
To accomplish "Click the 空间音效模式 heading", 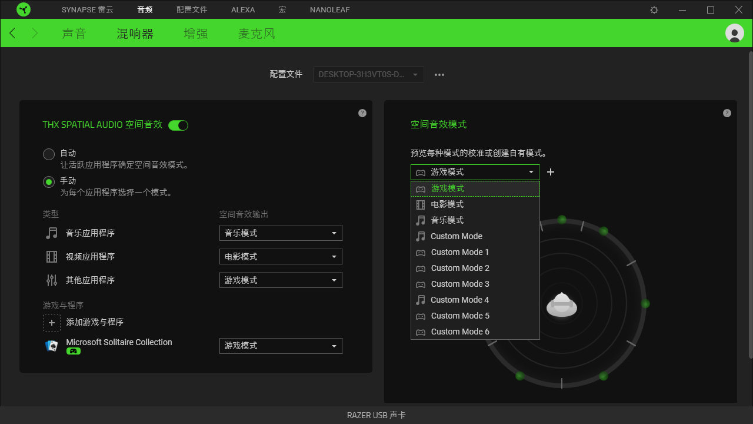I will pyautogui.click(x=438, y=125).
